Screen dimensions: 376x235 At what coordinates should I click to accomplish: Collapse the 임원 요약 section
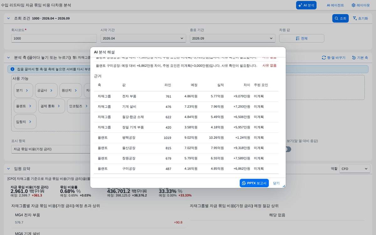coord(8,169)
